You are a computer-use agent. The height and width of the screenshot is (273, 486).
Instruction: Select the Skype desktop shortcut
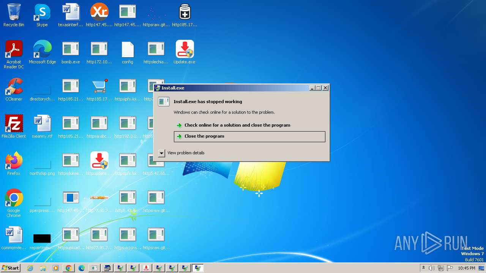pos(42,15)
